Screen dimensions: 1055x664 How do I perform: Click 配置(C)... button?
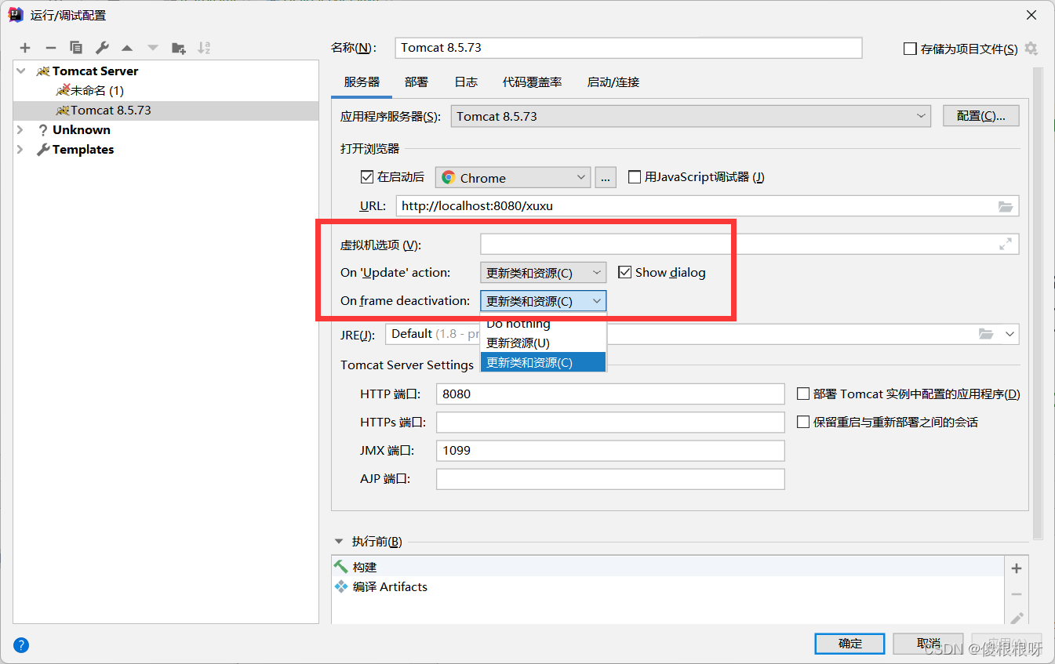[980, 116]
